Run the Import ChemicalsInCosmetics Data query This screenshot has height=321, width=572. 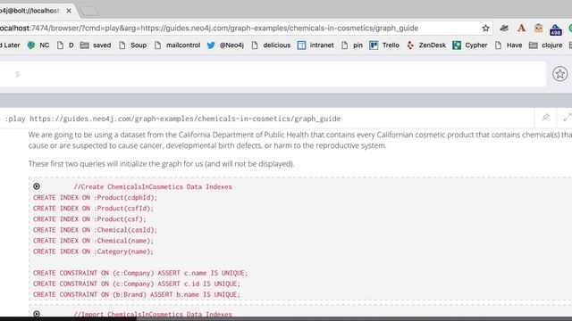[x=37, y=313]
